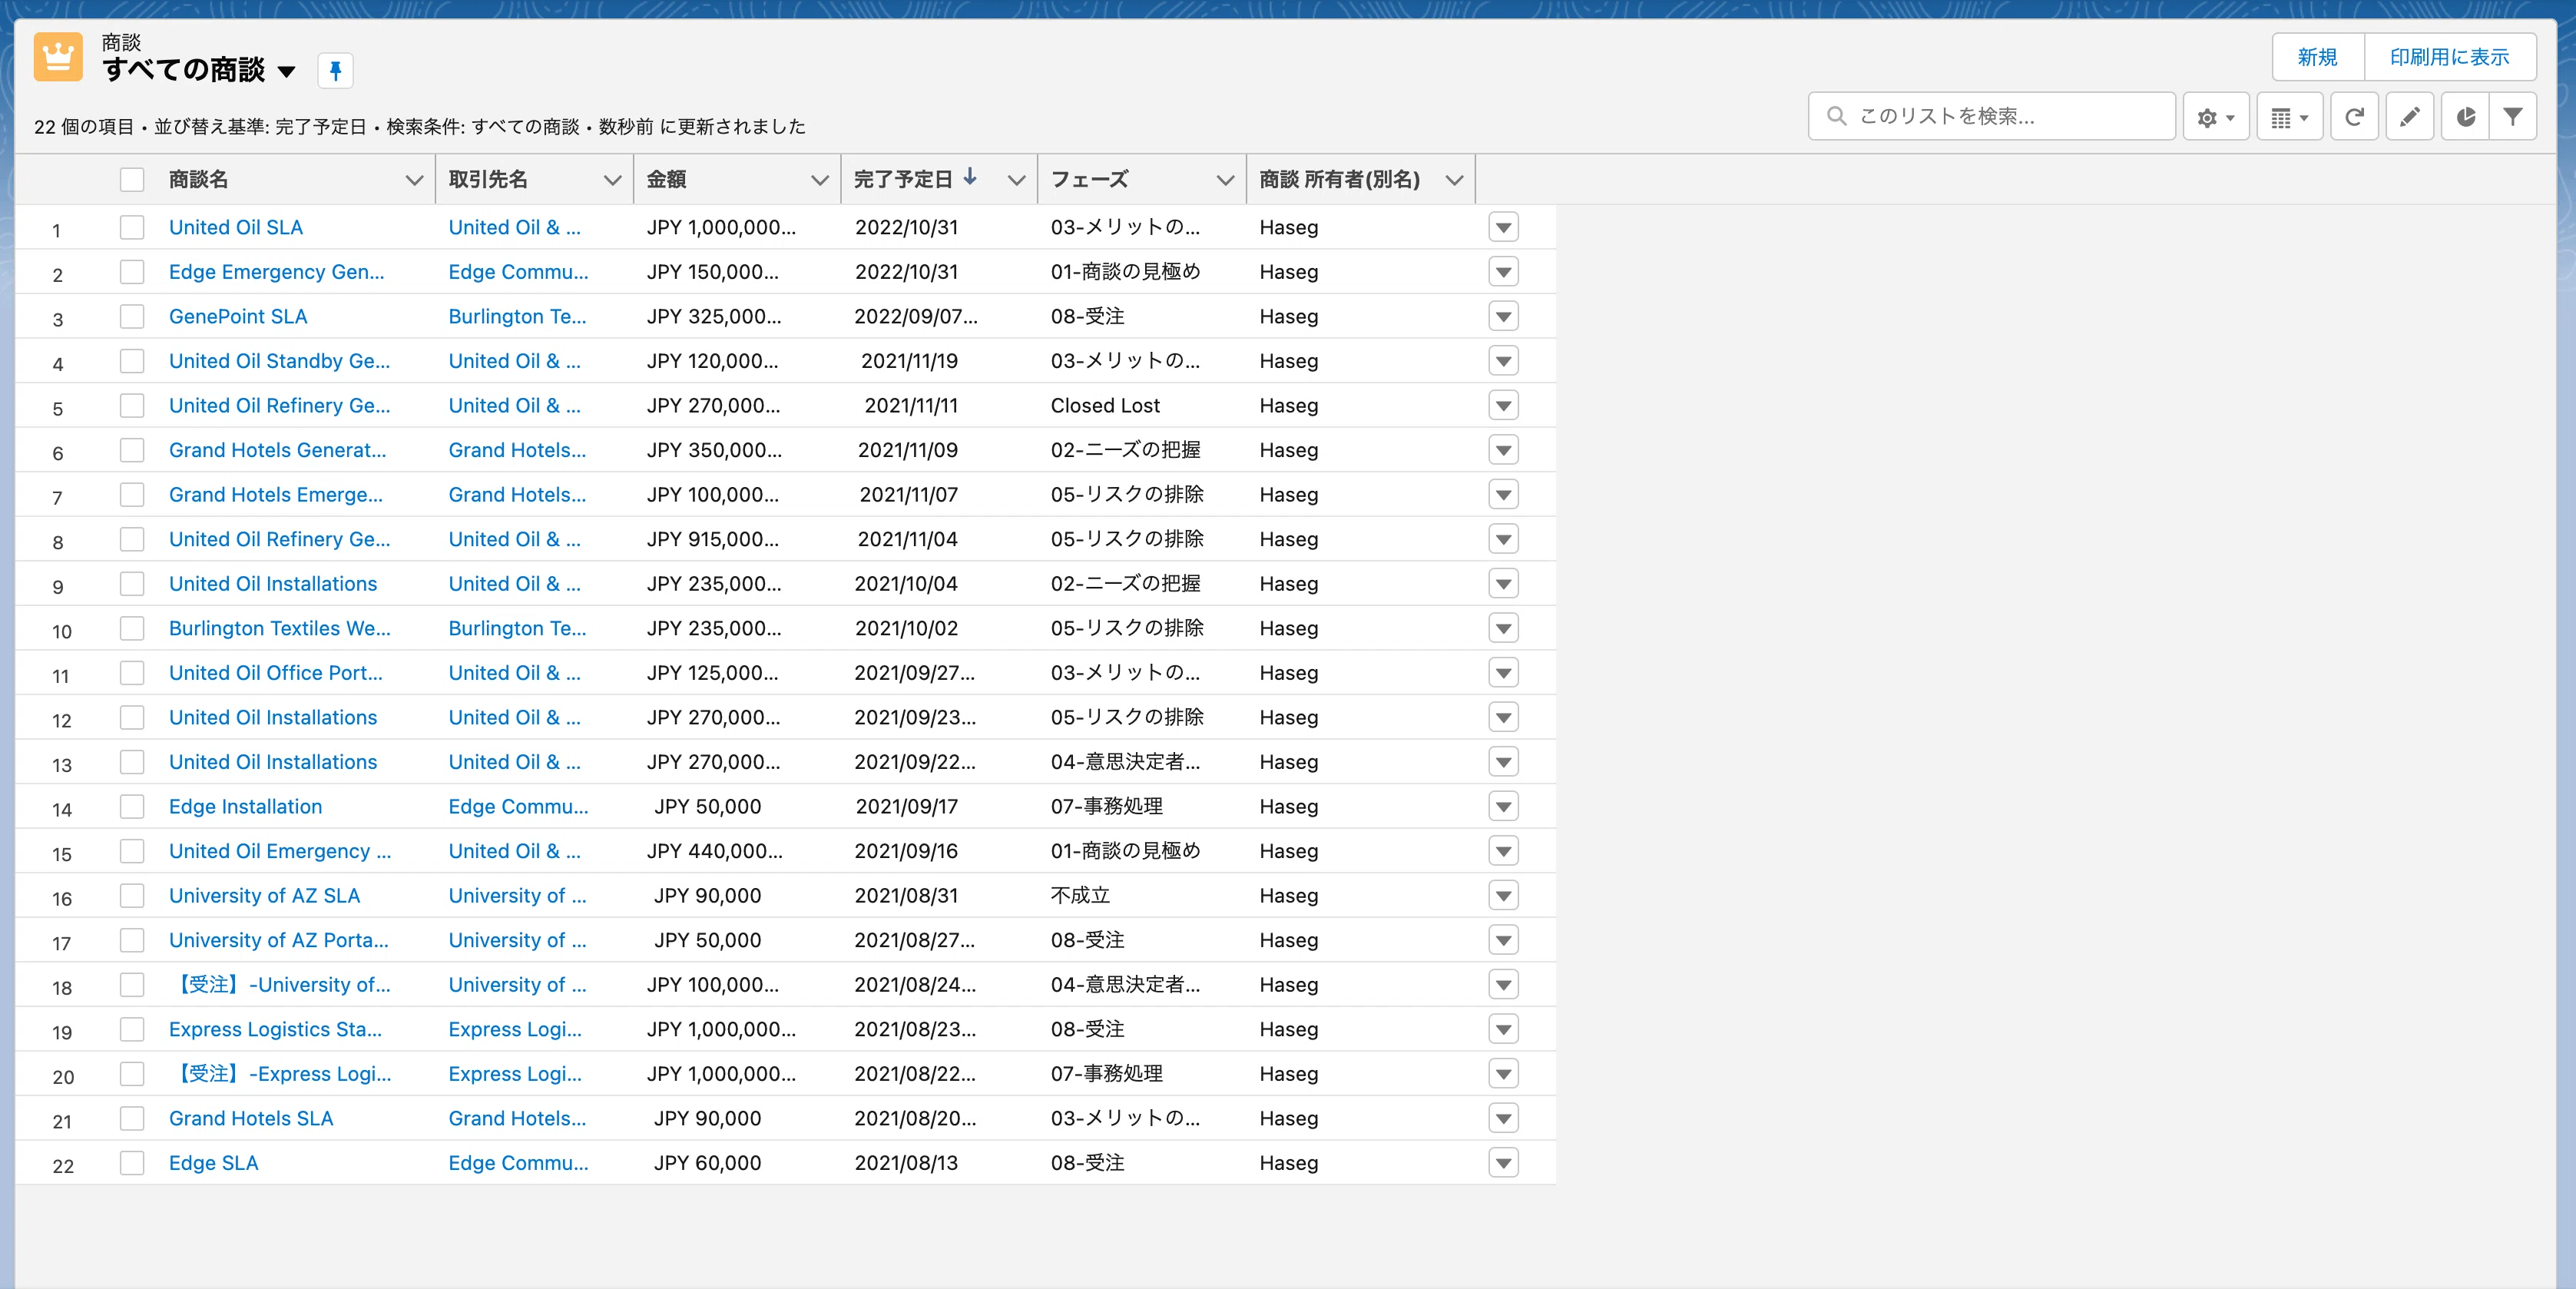Open the filter funnel panel
This screenshot has width=2576, height=1289.
click(2512, 117)
